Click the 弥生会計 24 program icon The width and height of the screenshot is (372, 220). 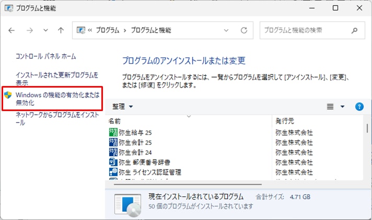pos(113,152)
